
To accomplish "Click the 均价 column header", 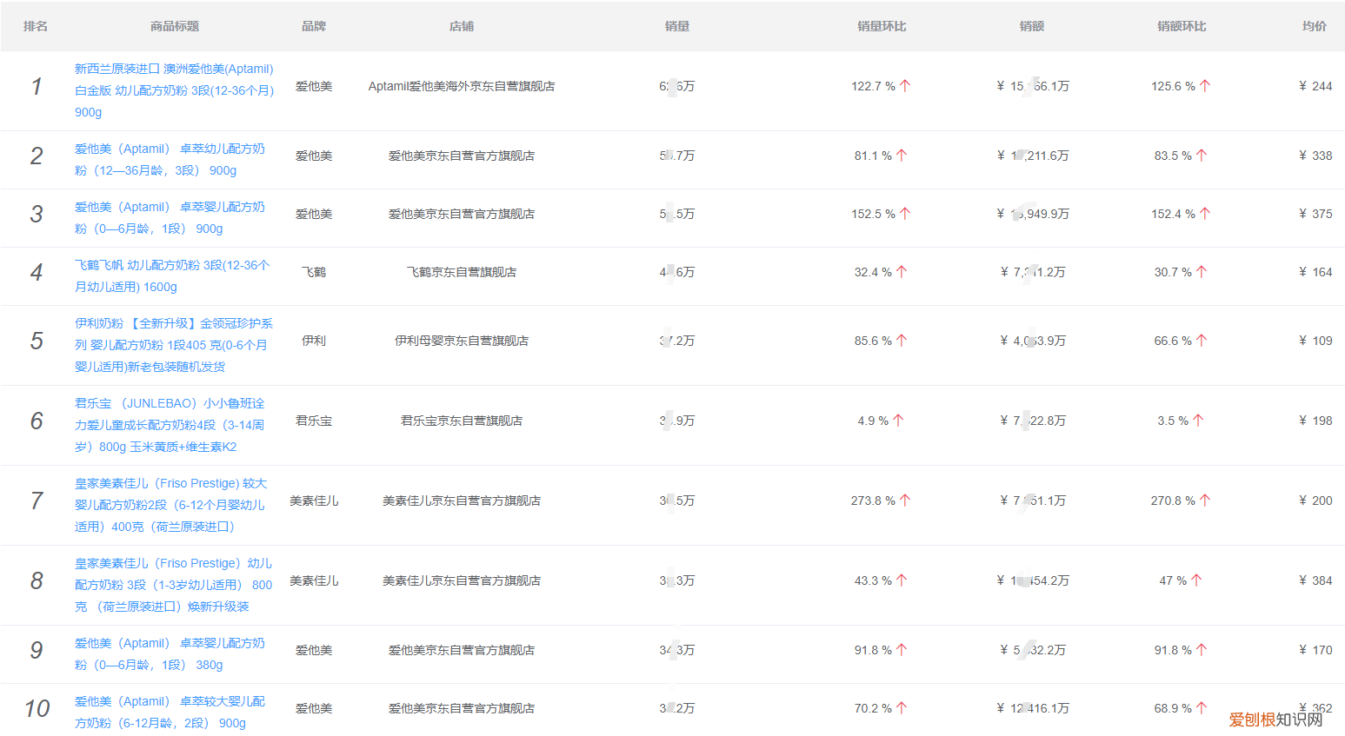I will pos(1314,25).
